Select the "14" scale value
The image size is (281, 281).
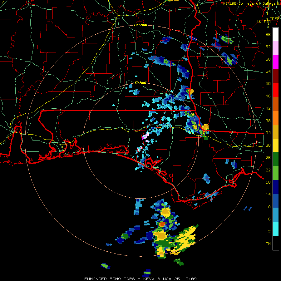(x=268, y=195)
